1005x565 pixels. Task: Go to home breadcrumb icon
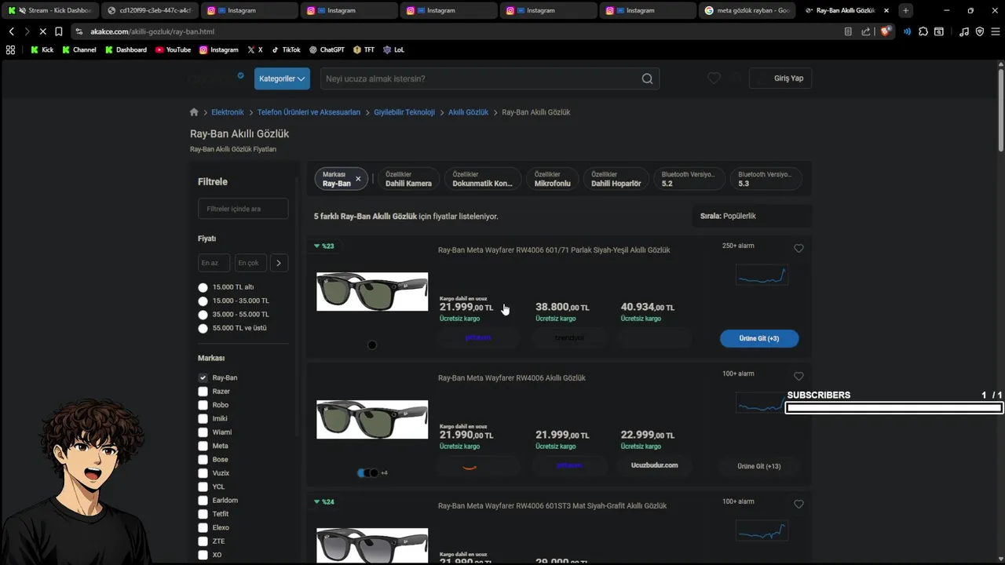[x=194, y=112]
